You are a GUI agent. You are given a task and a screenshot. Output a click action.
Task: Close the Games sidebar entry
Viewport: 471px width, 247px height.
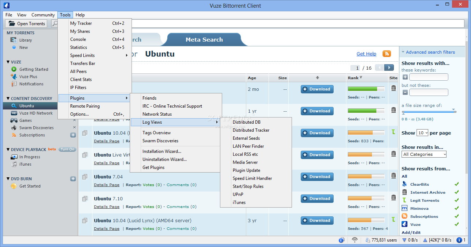[75, 120]
